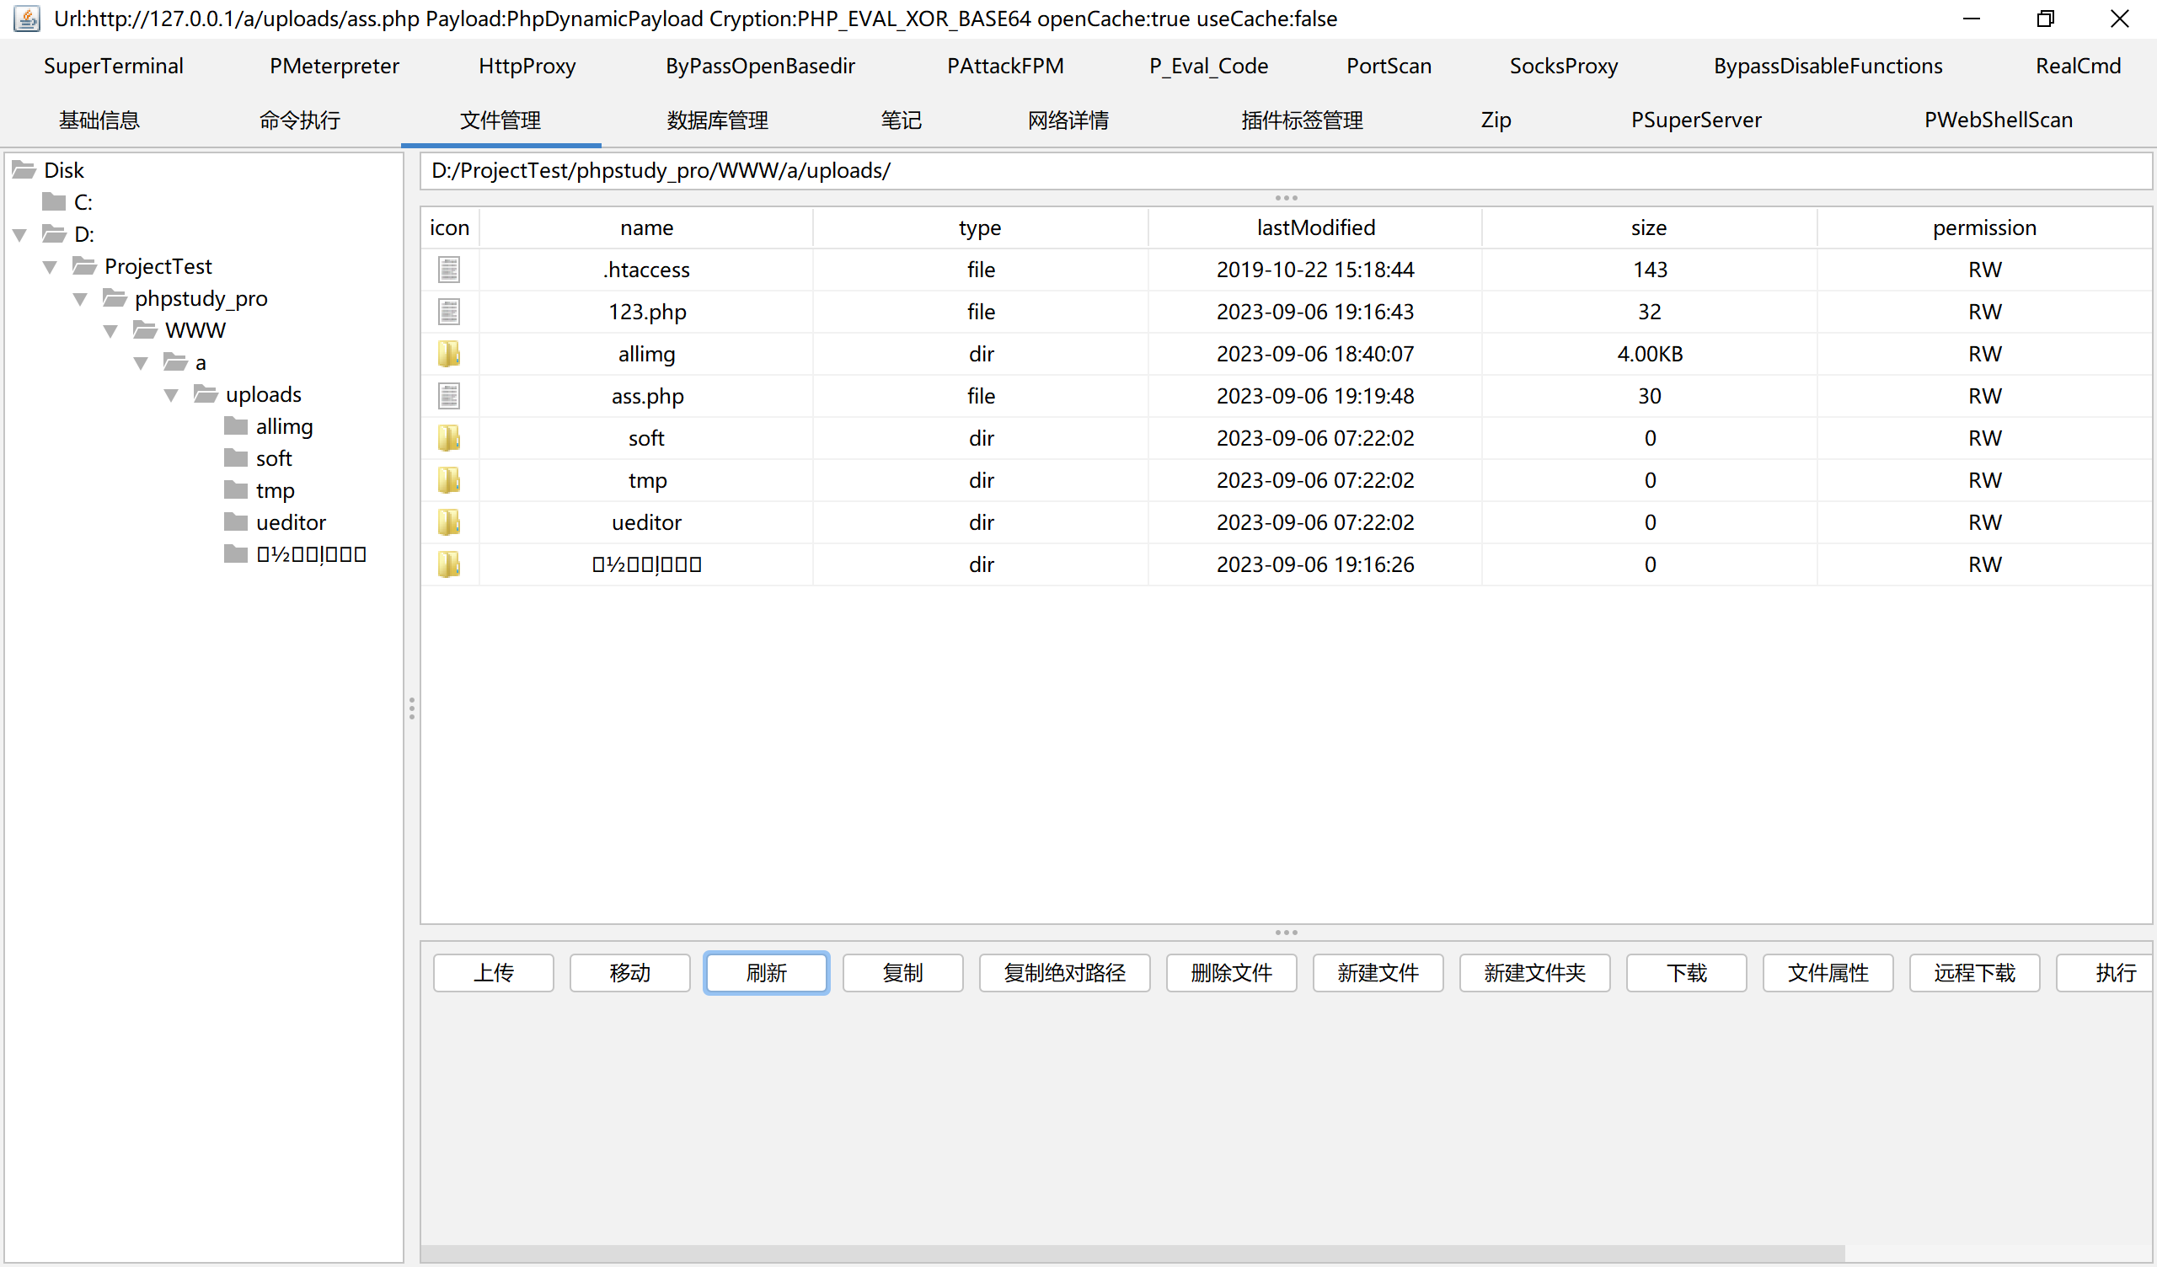Collapse the phpstudy_pro tree node
This screenshot has height=1267, width=2157.
pyautogui.click(x=80, y=299)
